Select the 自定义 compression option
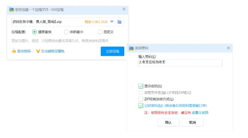This screenshot has height=138, width=248. [100, 32]
